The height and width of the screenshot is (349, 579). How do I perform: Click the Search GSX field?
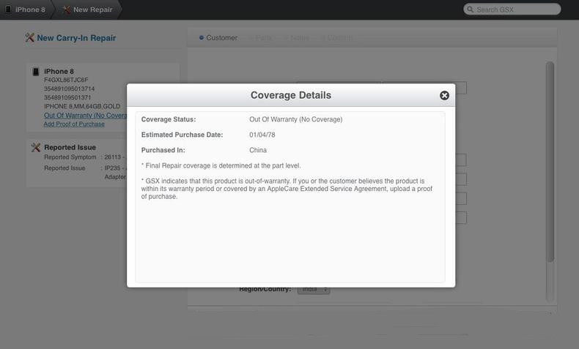point(512,10)
